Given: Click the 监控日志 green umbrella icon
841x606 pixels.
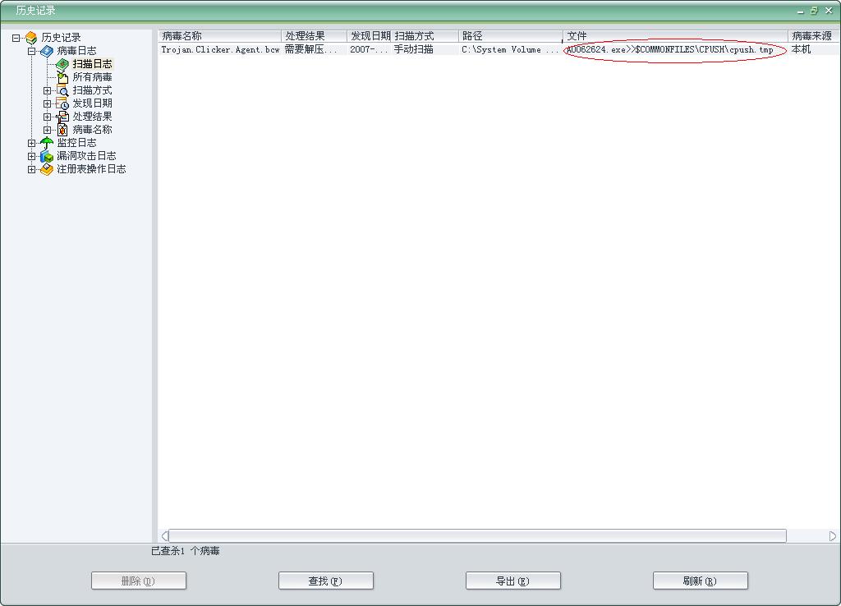Looking at the screenshot, I should [47, 143].
